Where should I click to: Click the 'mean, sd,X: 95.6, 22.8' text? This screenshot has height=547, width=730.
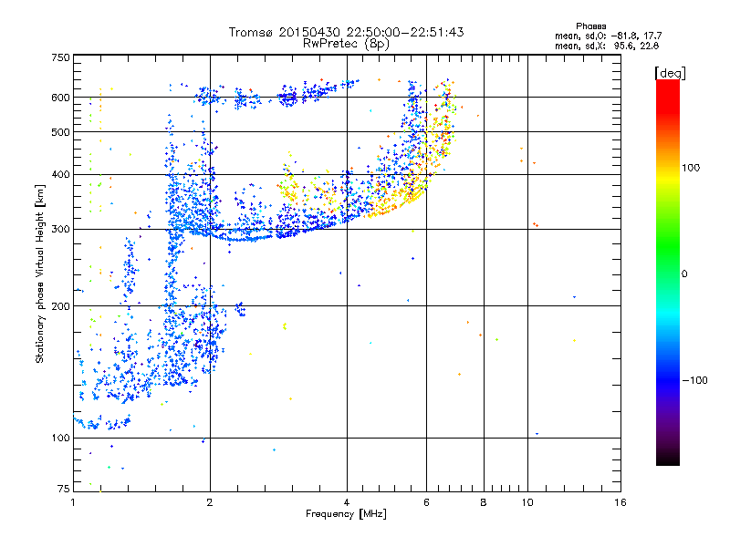(x=607, y=46)
